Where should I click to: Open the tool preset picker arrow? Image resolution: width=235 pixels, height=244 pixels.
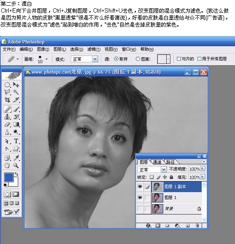17,59
